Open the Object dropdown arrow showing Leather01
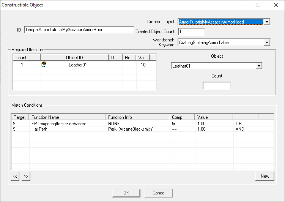This screenshot has height=202, width=285. [259, 66]
